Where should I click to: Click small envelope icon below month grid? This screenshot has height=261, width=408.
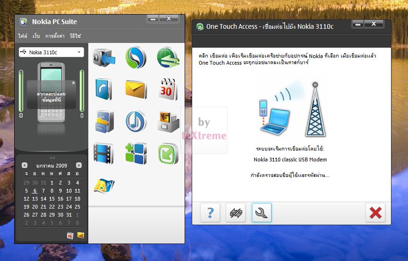(x=81, y=236)
